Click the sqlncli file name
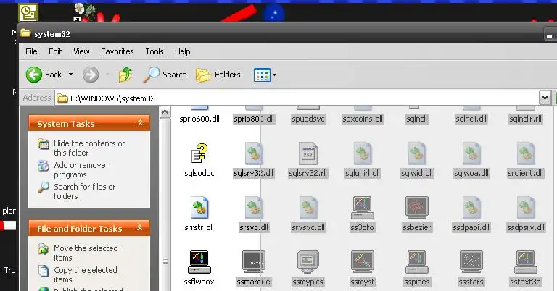Image resolution: width=557 pixels, height=291 pixels. (x=417, y=119)
